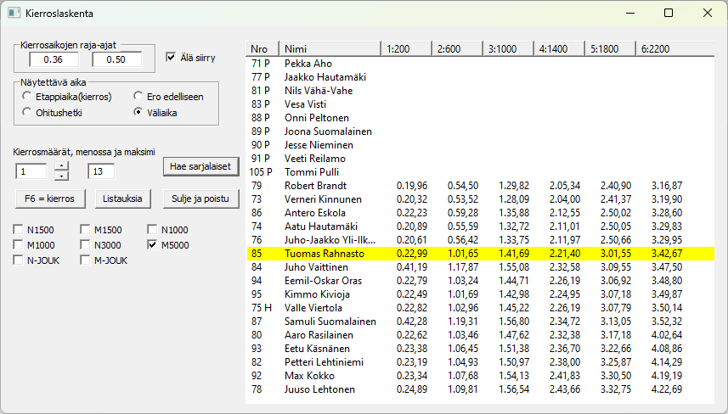The width and height of the screenshot is (728, 414).
Task: Click the lower lap time limit field 0.36
Action: click(54, 59)
